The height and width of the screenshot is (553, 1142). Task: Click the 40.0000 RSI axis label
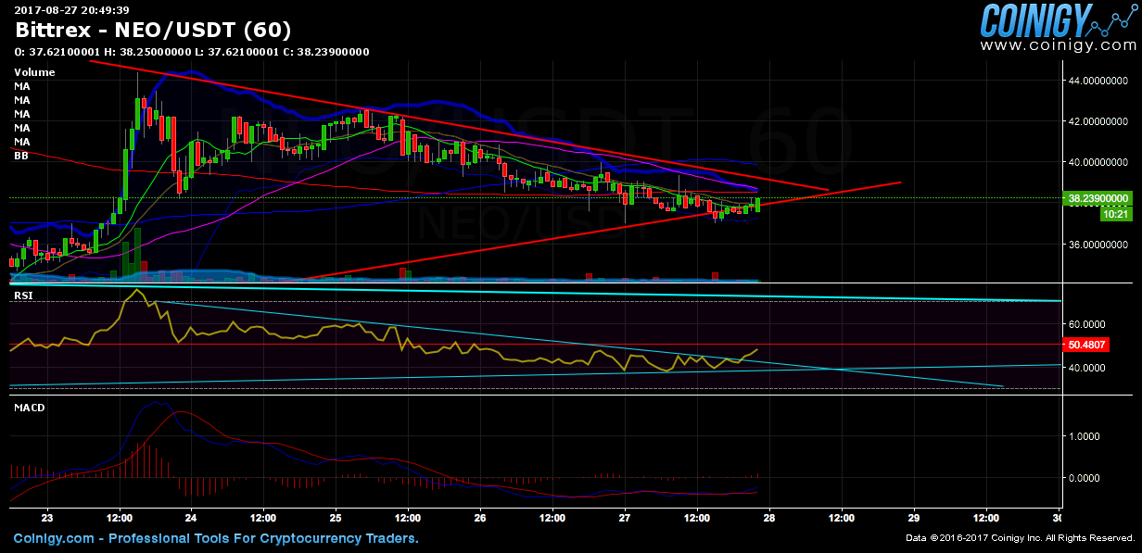(x=1088, y=368)
